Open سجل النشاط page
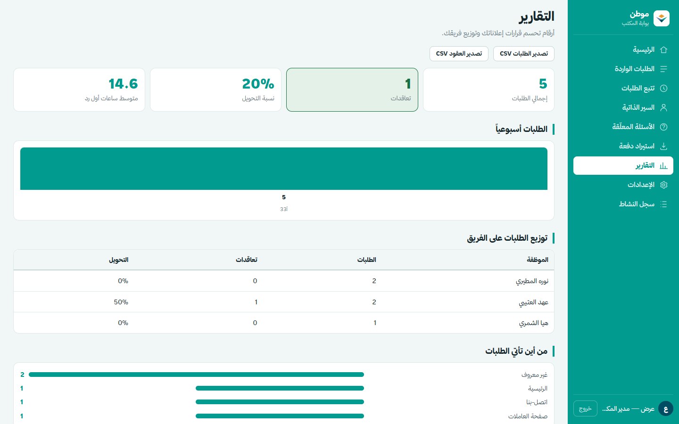Image resolution: width=679 pixels, height=424 pixels. 623,204
